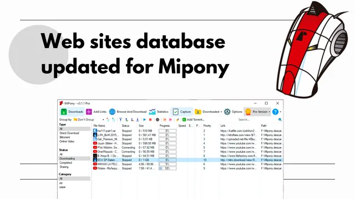Select the 'pepe' category
This screenshot has width=355, height=199.
point(63,187)
